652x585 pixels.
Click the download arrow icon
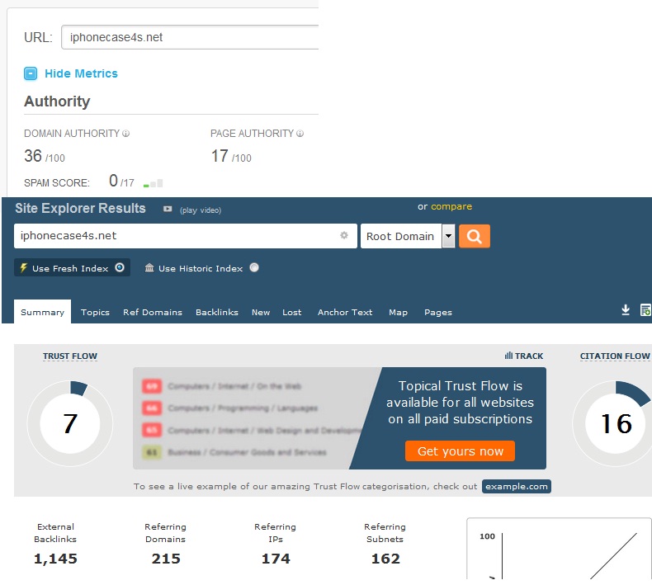626,310
